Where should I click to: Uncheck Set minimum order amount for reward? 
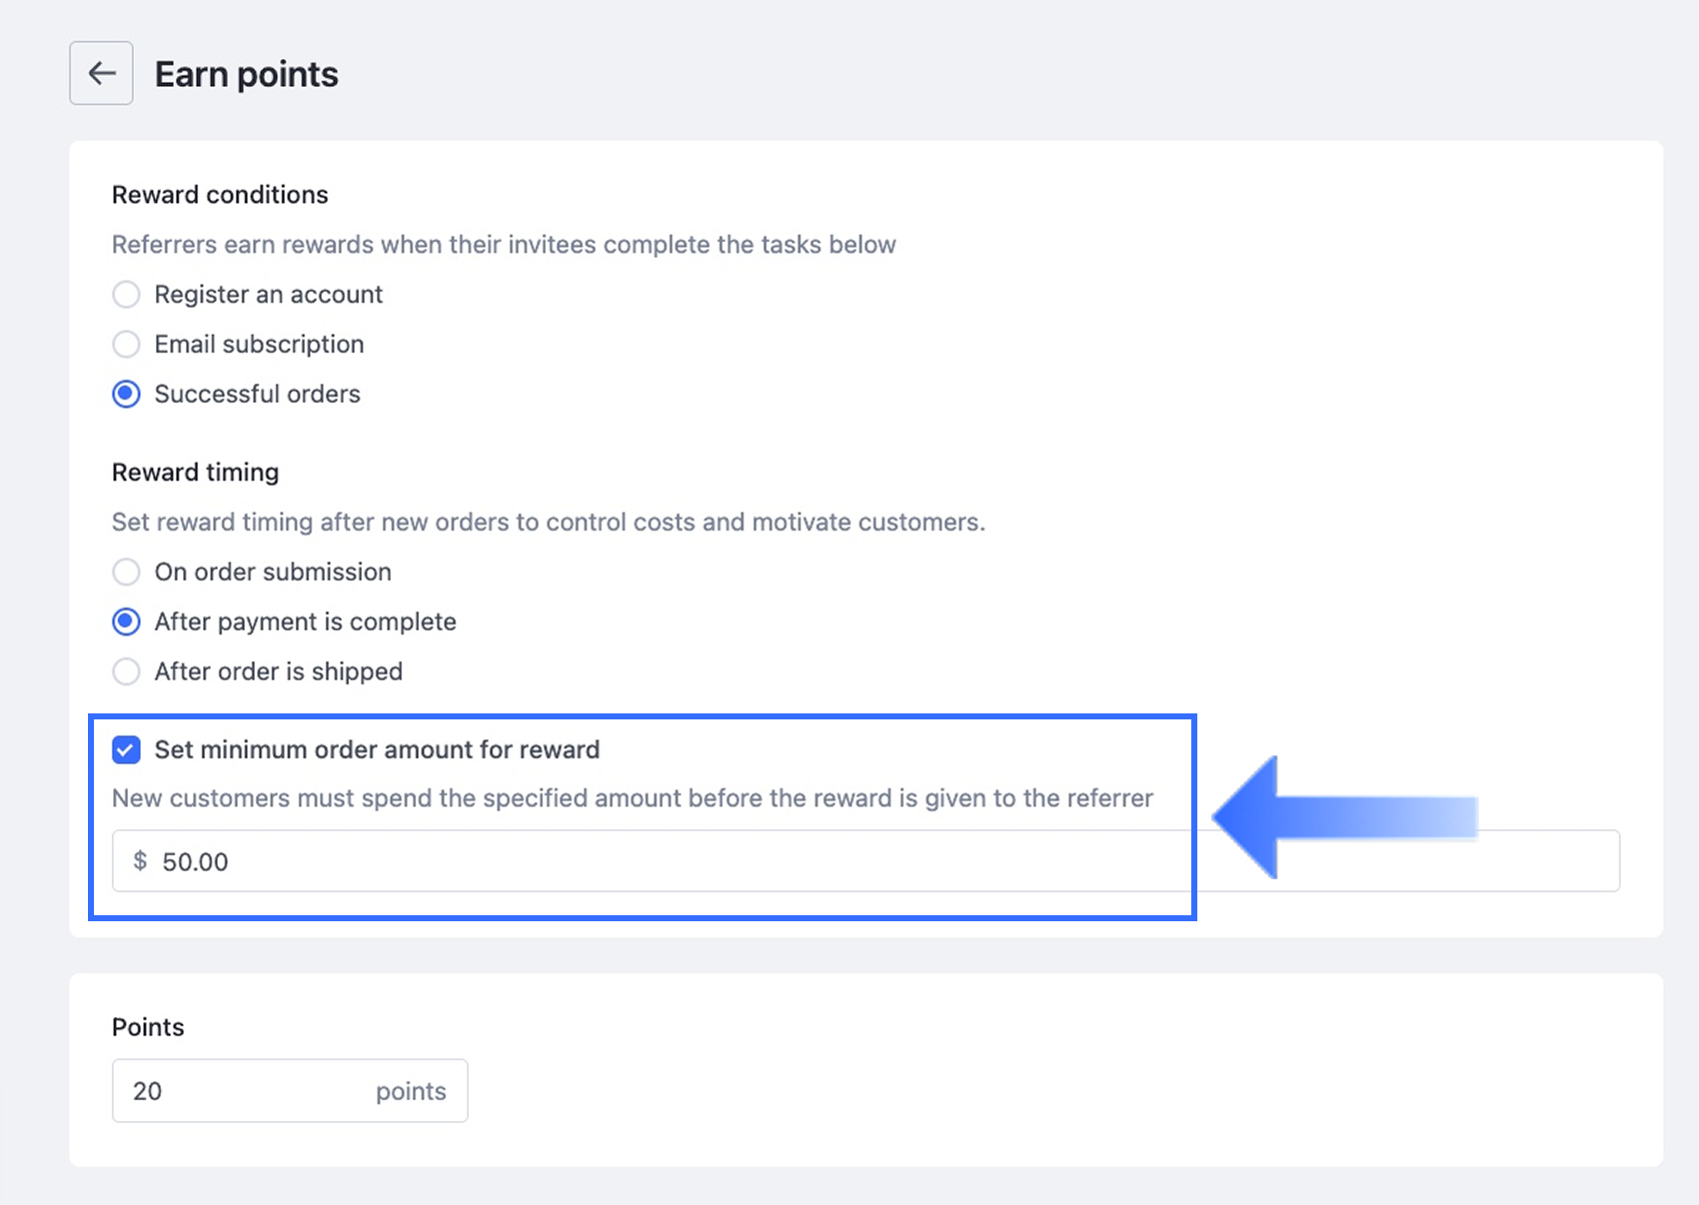tap(126, 750)
